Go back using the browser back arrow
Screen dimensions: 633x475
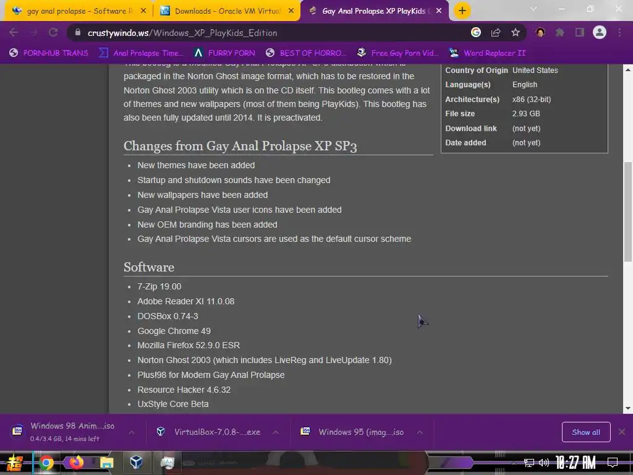tap(14, 33)
